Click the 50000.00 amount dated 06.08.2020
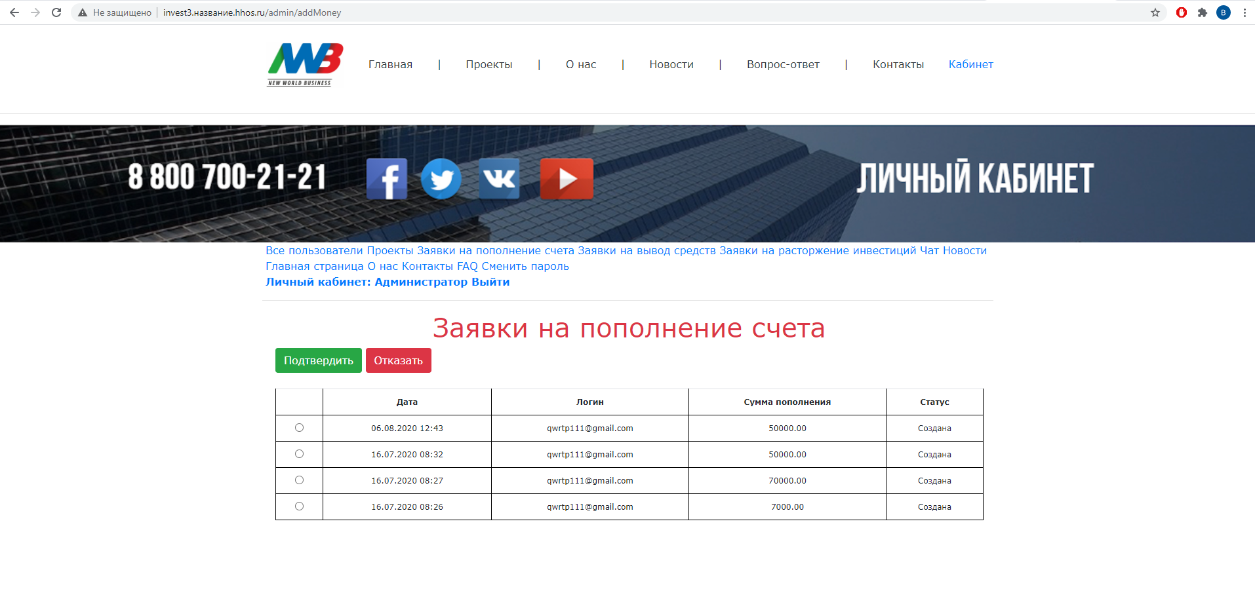Viewport: 1255px width, 591px height. pyautogui.click(x=787, y=429)
